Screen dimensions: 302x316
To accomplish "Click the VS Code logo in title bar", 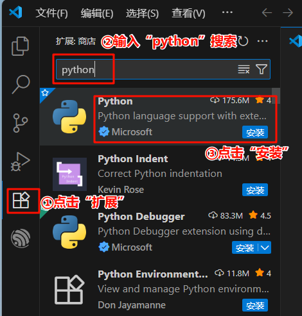I will pyautogui.click(x=15, y=12).
